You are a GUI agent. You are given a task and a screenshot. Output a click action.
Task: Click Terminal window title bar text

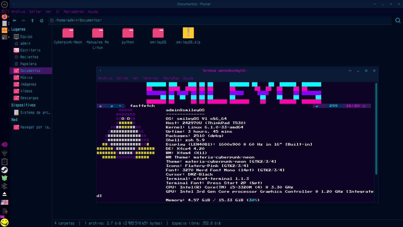pyautogui.click(x=225, y=71)
